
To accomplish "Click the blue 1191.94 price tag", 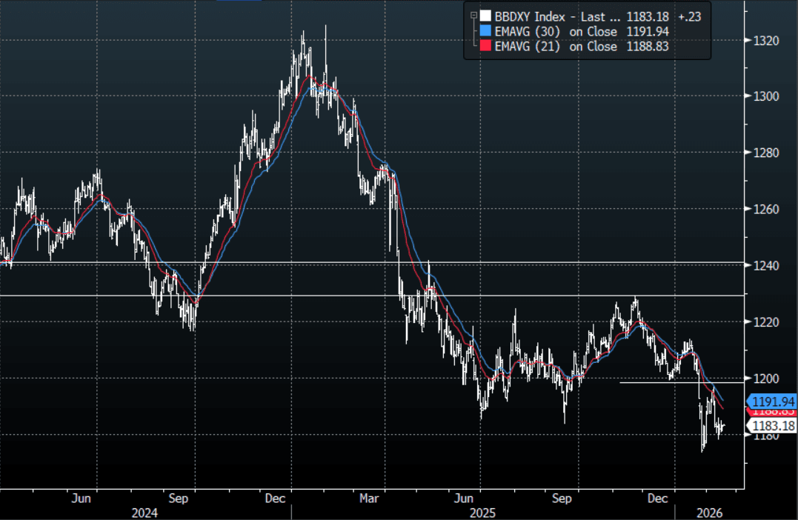I will [773, 401].
